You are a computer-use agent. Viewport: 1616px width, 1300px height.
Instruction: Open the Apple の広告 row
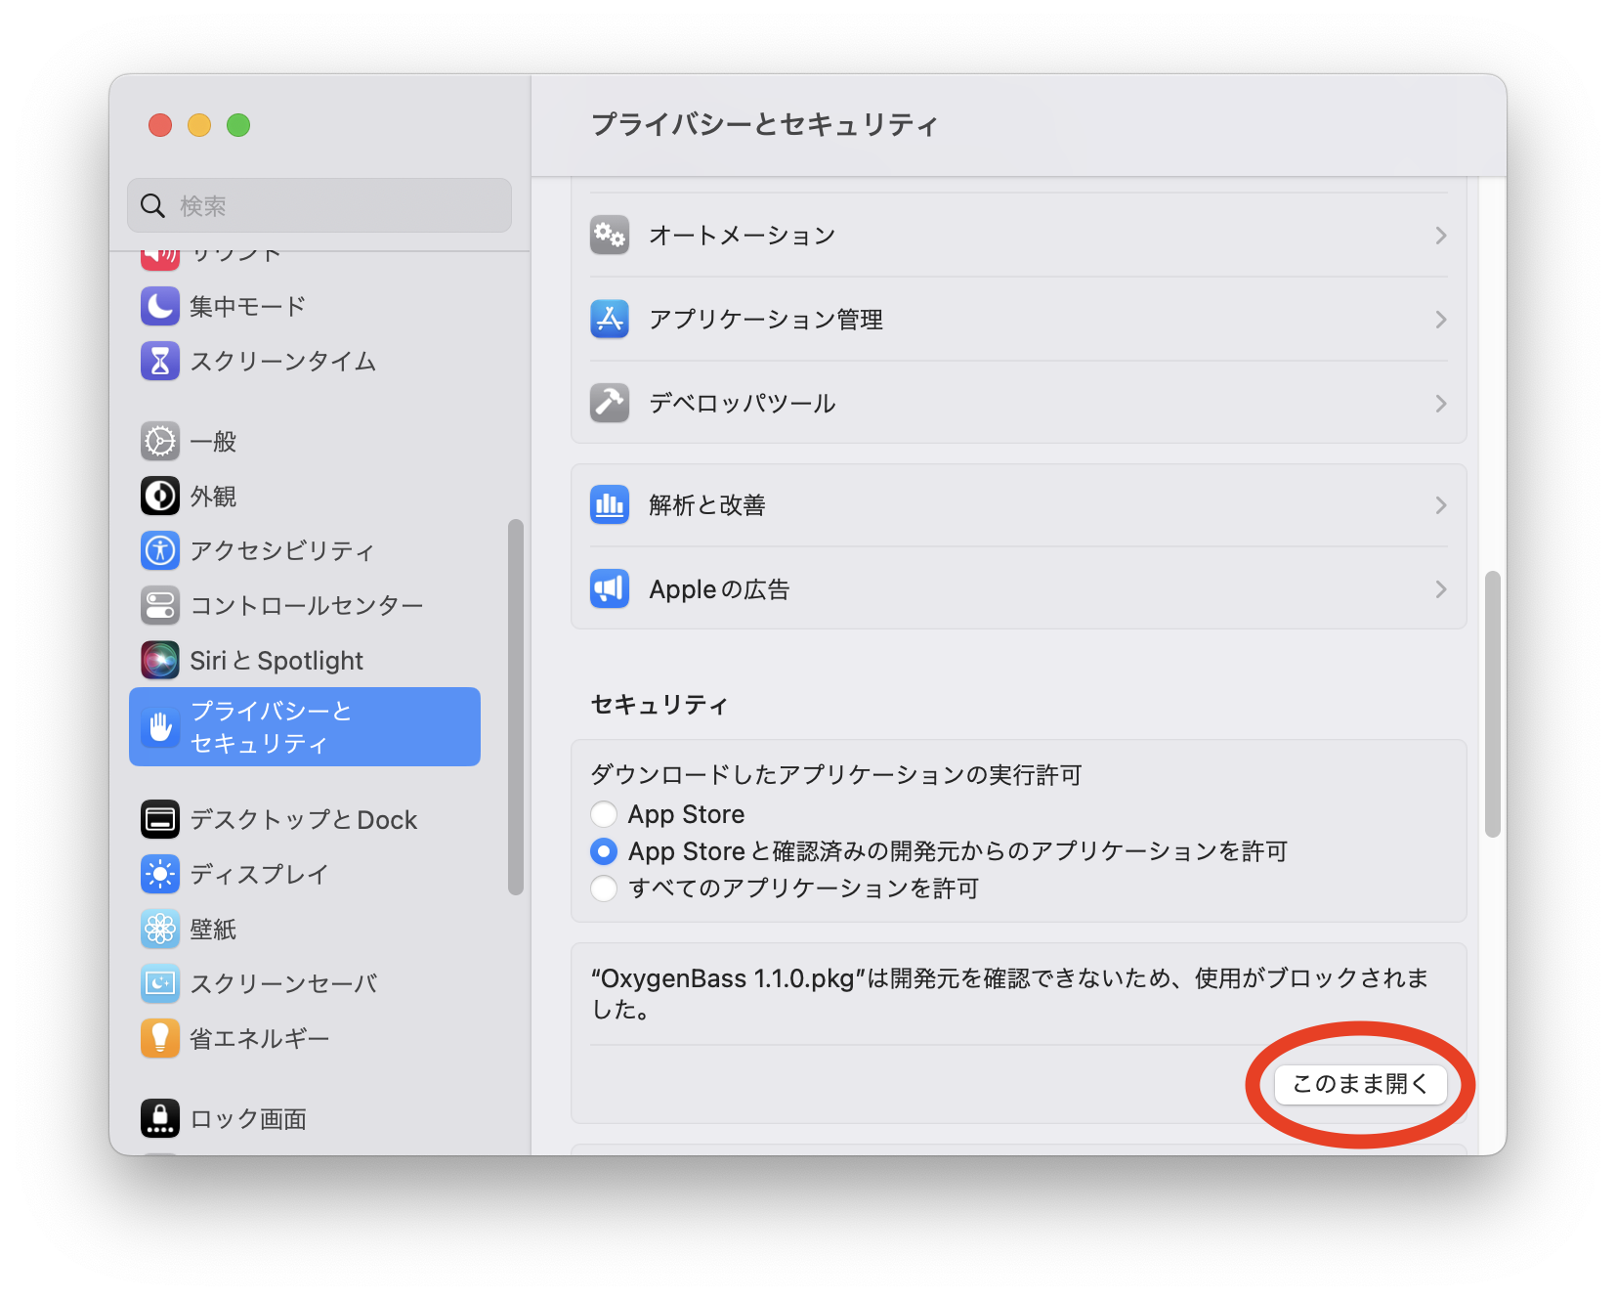pyautogui.click(x=1019, y=588)
